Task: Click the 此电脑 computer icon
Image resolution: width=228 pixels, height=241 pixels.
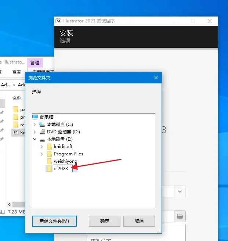Action: (x=35, y=117)
